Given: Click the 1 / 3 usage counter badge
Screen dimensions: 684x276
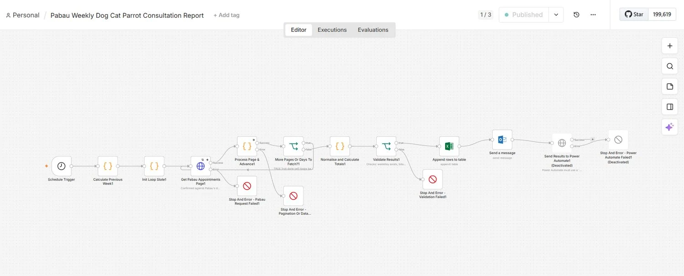Looking at the screenshot, I should tap(486, 15).
